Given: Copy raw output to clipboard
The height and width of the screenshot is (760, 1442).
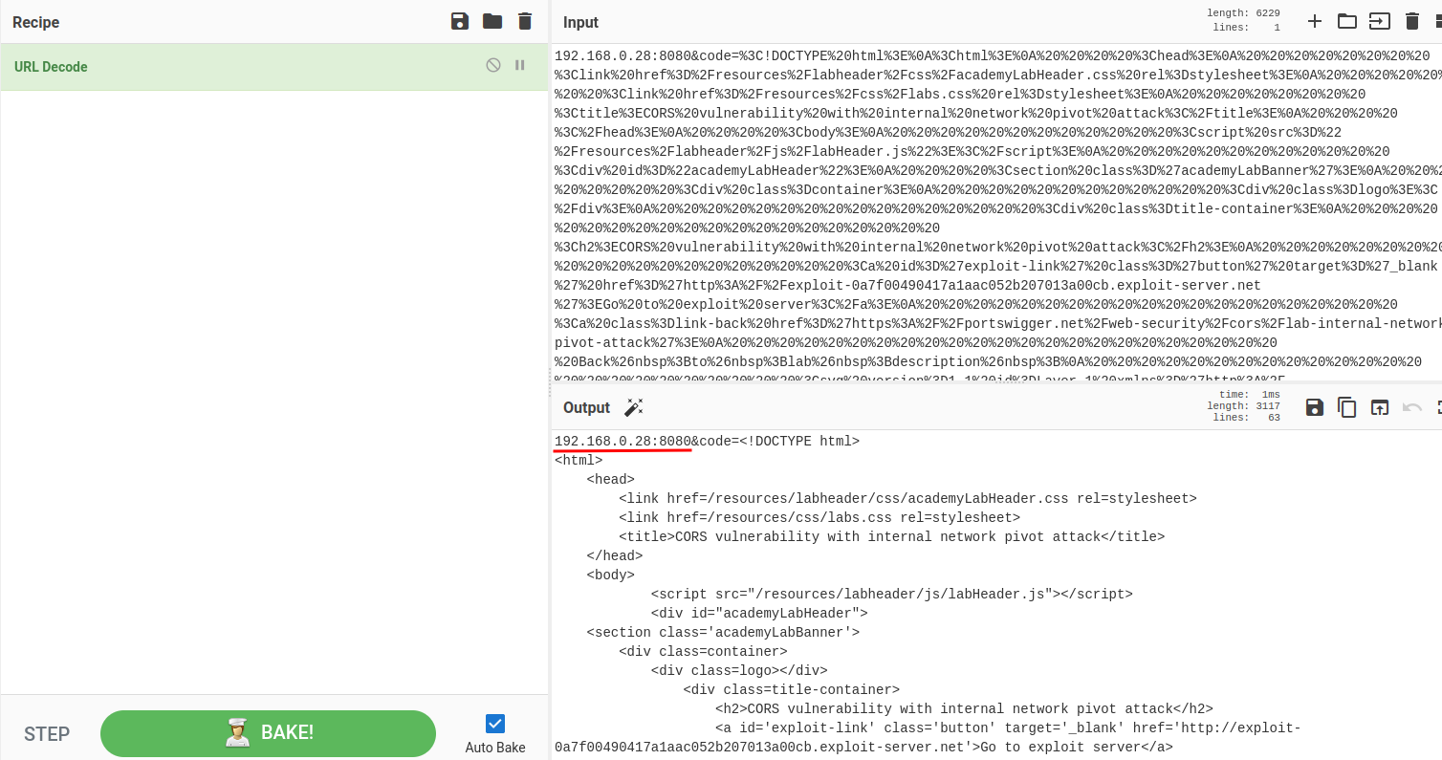Looking at the screenshot, I should coord(1347,407).
